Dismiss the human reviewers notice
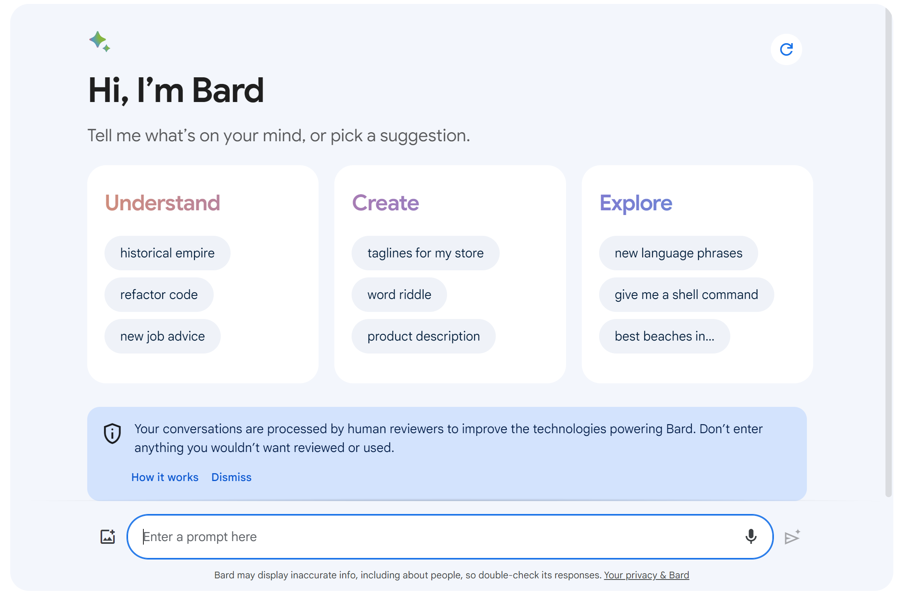Screen dimensions: 900x596 click(231, 477)
